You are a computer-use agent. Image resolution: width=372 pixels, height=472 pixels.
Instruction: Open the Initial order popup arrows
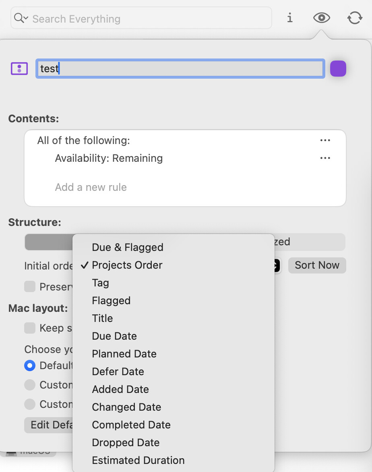tap(276, 265)
